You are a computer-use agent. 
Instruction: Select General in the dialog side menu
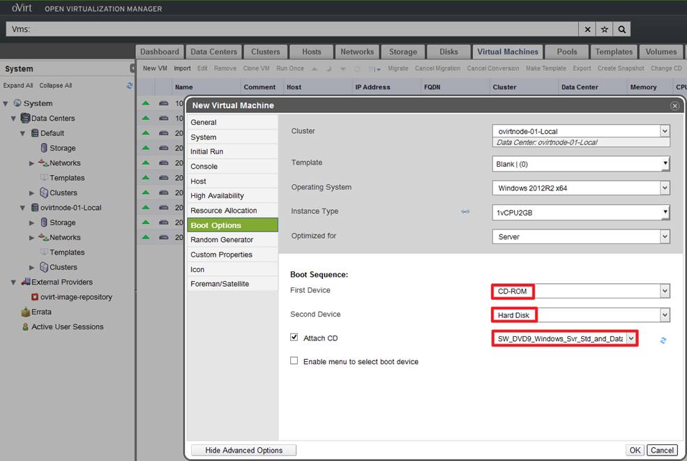click(x=232, y=122)
